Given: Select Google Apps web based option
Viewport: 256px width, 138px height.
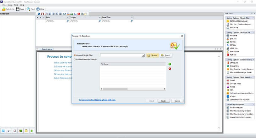Looking at the screenshot, I should [x=234, y=83].
